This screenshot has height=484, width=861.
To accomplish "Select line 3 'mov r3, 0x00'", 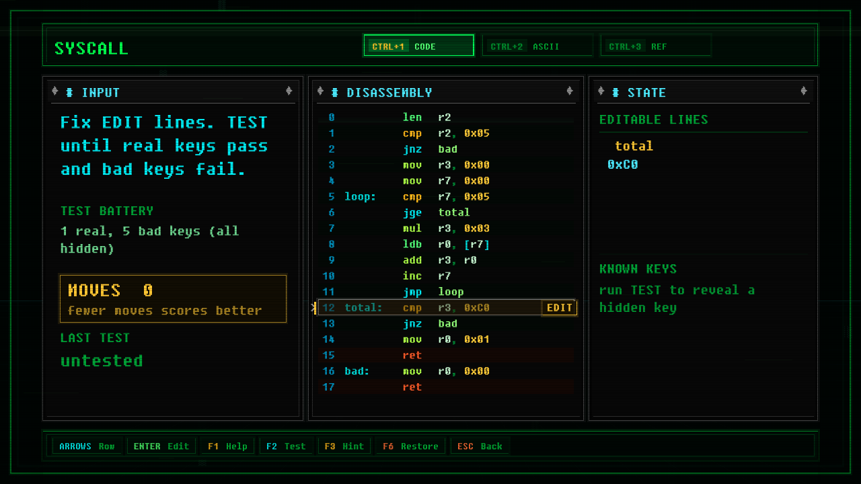I will coord(446,165).
